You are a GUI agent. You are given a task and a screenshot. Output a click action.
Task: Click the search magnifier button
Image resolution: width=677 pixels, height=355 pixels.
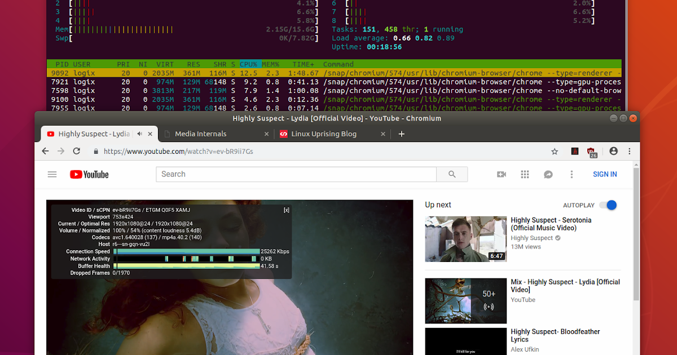coord(452,175)
